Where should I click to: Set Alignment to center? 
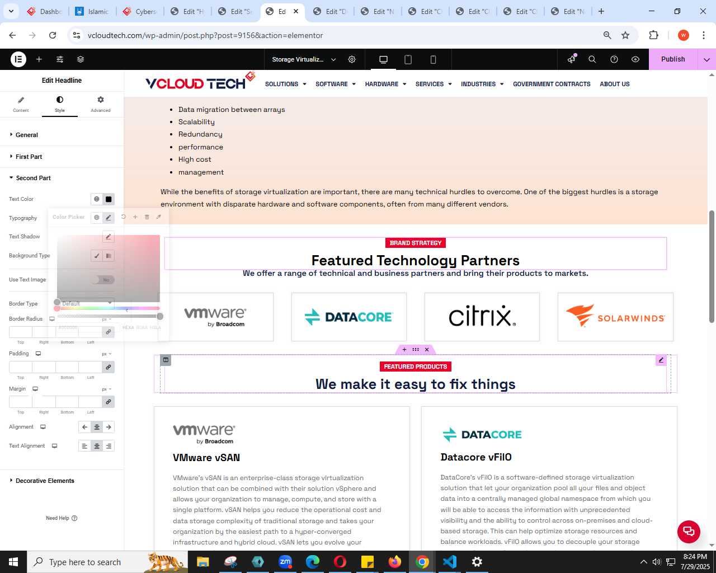pyautogui.click(x=97, y=427)
